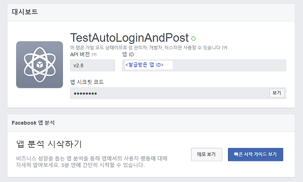Click the atom-shaped app icon
Viewport: 303px width, 182px height.
tap(40, 64)
